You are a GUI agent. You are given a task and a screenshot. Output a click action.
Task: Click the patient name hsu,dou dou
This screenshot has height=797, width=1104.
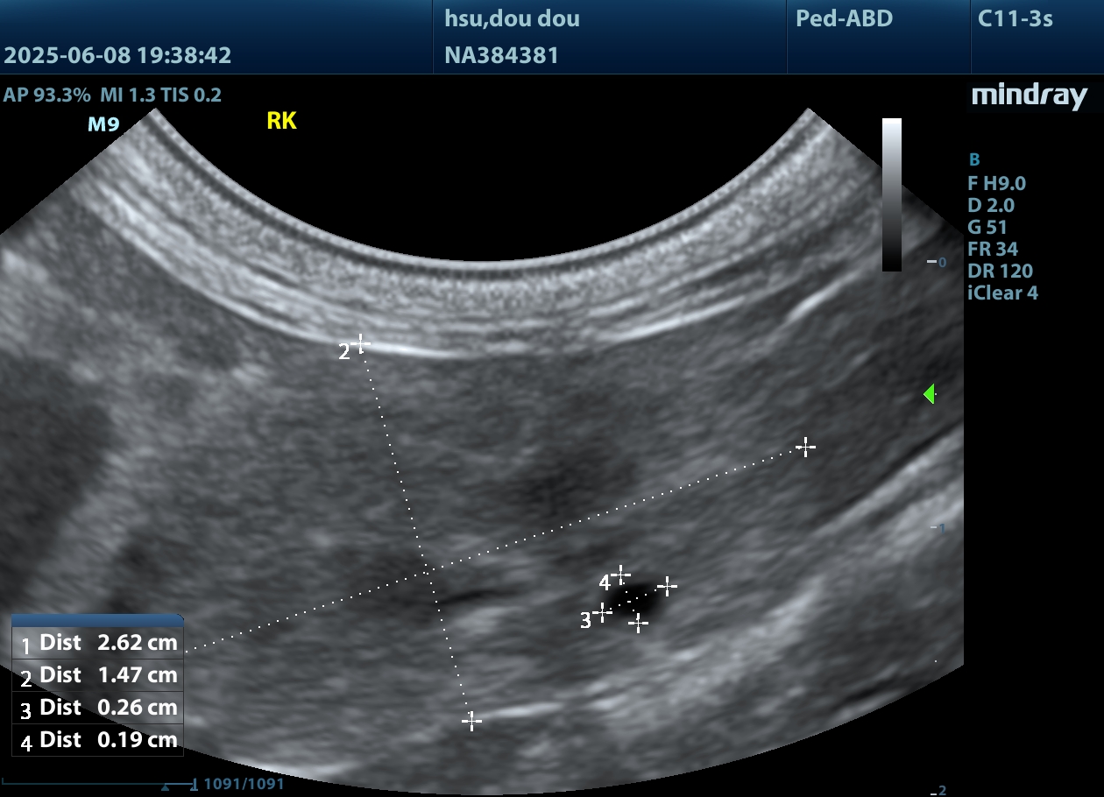pyautogui.click(x=512, y=18)
